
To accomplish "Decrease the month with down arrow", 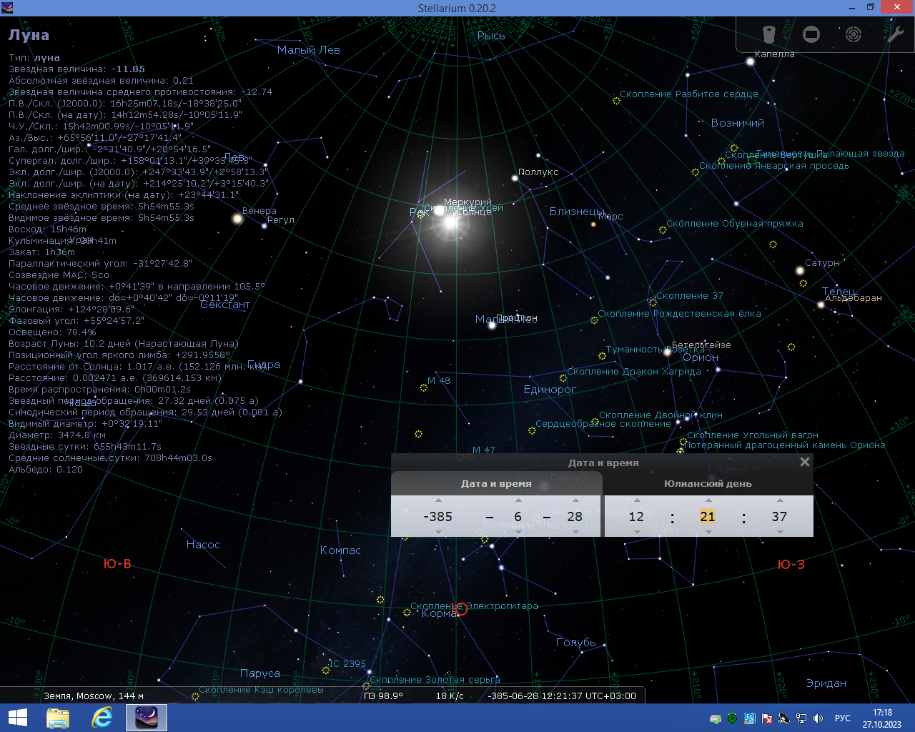I will pos(518,532).
